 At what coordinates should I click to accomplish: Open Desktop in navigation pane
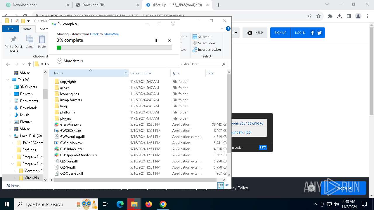point(26,94)
